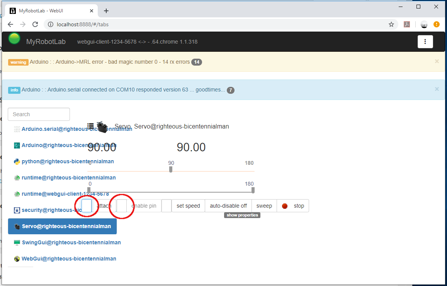Toggle the enable pin checkbox
The width and height of the screenshot is (447, 286).
[122, 206]
